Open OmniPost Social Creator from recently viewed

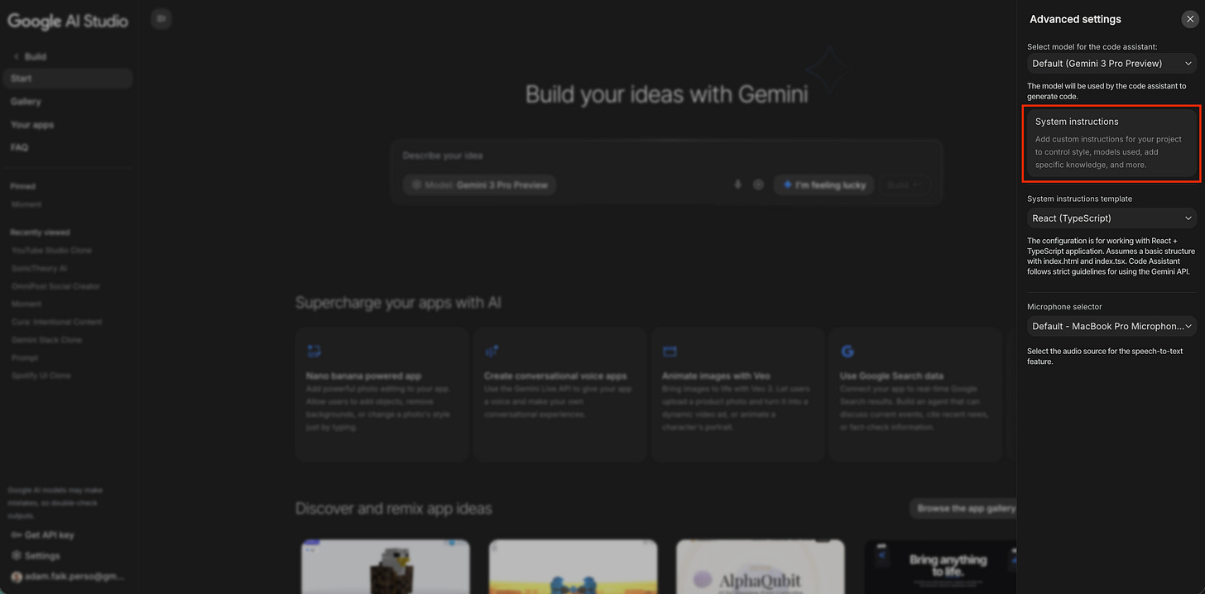[55, 286]
